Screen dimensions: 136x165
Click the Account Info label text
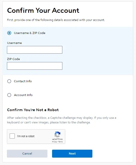point(23,95)
